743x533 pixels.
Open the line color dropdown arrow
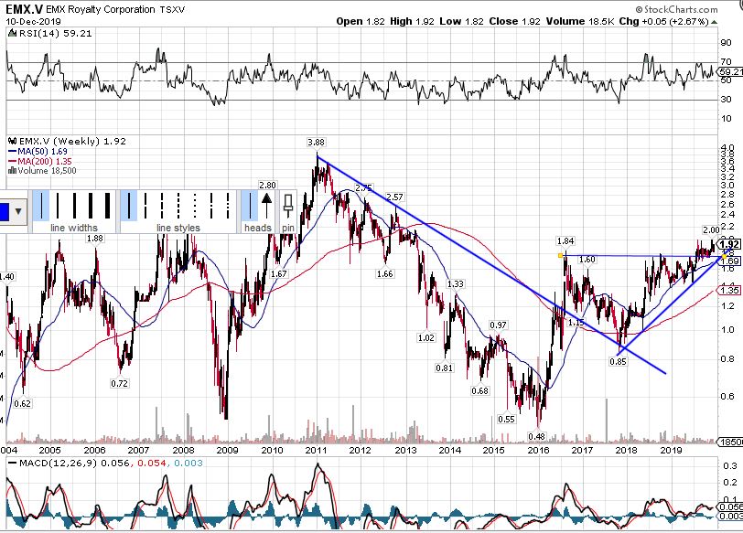coord(18,211)
